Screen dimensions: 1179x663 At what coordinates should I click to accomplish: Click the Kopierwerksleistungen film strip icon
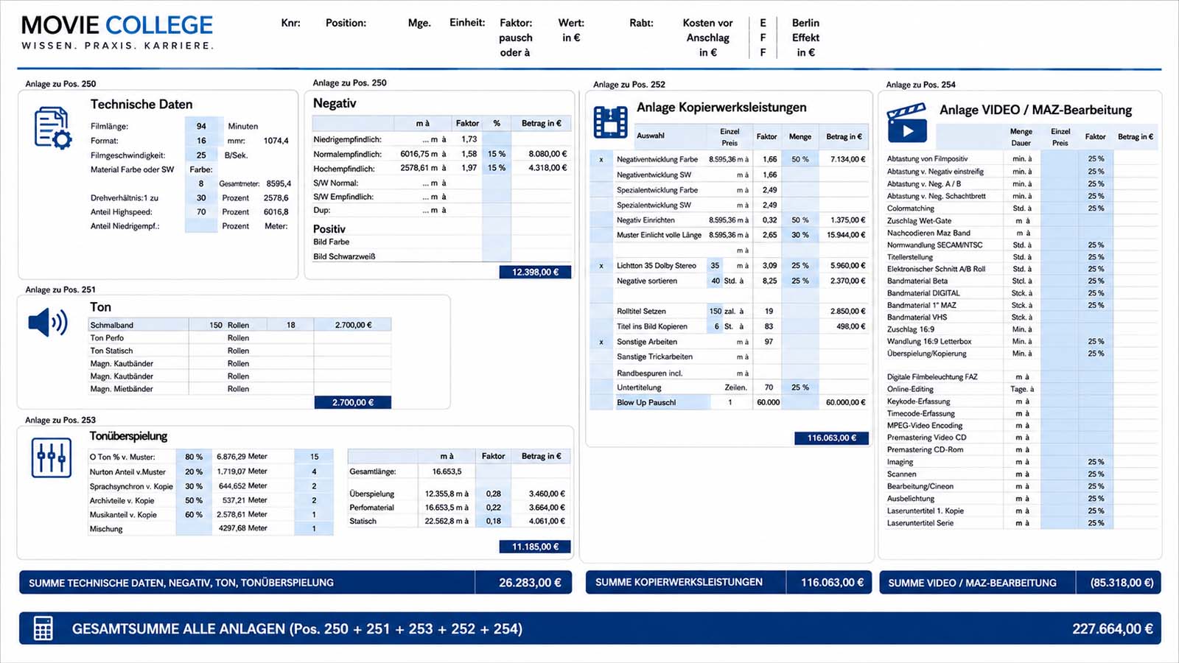(611, 122)
